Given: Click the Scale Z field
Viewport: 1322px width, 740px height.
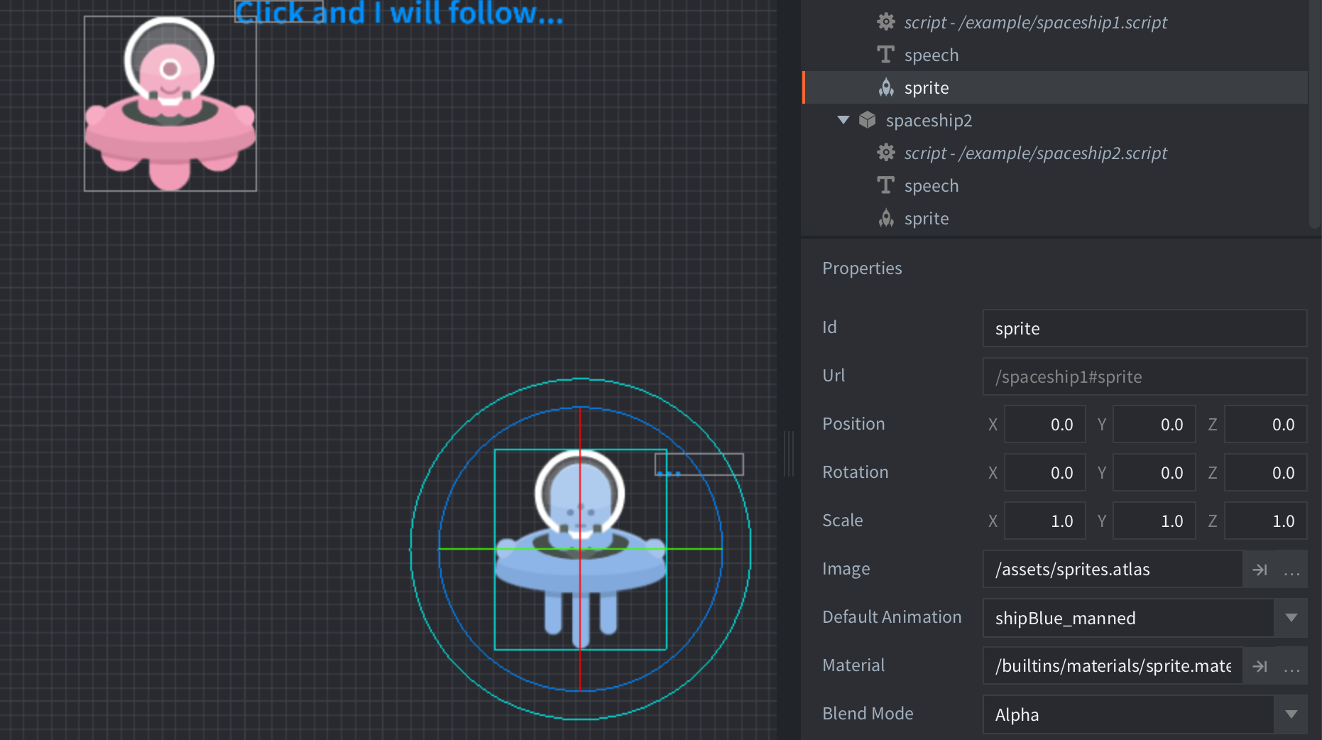Looking at the screenshot, I should pyautogui.click(x=1266, y=521).
